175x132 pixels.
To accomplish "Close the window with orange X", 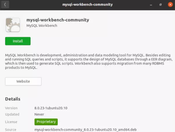I will (x=170, y=5).
